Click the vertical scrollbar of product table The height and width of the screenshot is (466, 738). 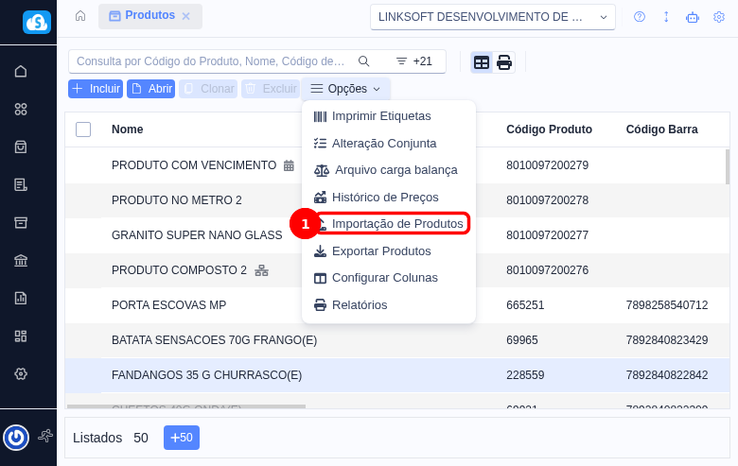728,167
